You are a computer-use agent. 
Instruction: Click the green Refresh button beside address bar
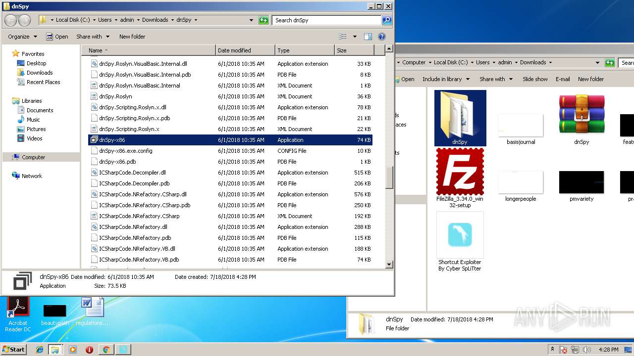pos(264,20)
